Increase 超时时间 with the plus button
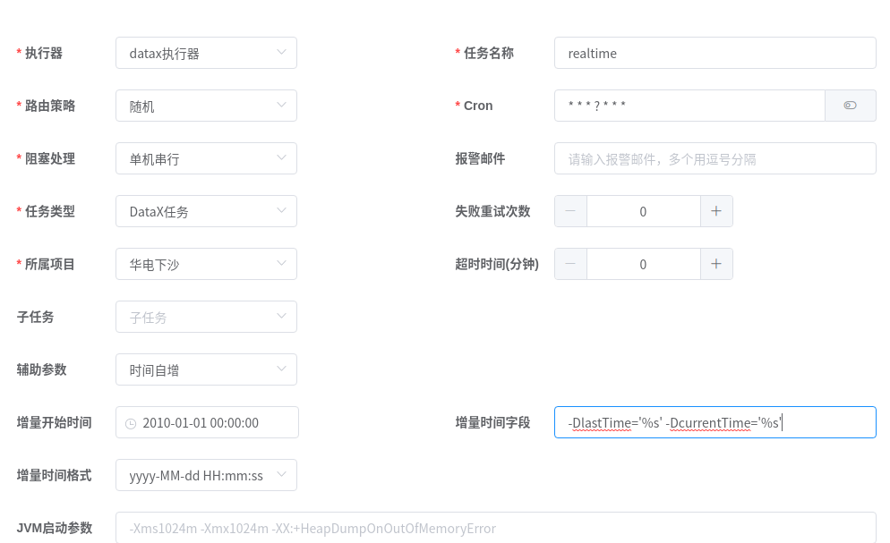This screenshot has width=890, height=543. [716, 264]
